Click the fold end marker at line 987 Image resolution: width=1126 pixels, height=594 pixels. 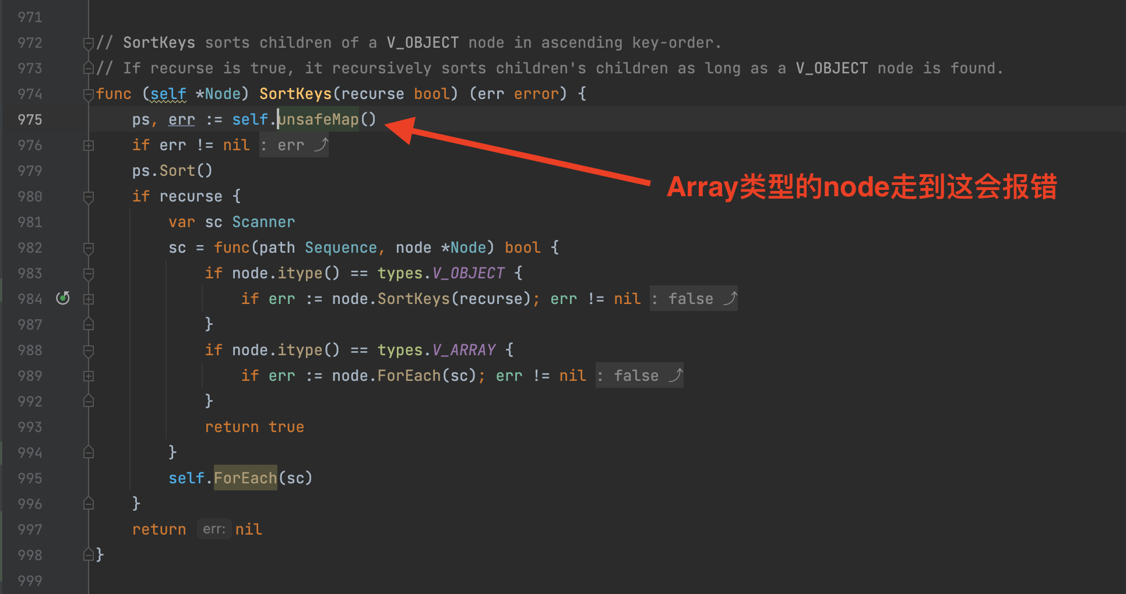point(88,324)
